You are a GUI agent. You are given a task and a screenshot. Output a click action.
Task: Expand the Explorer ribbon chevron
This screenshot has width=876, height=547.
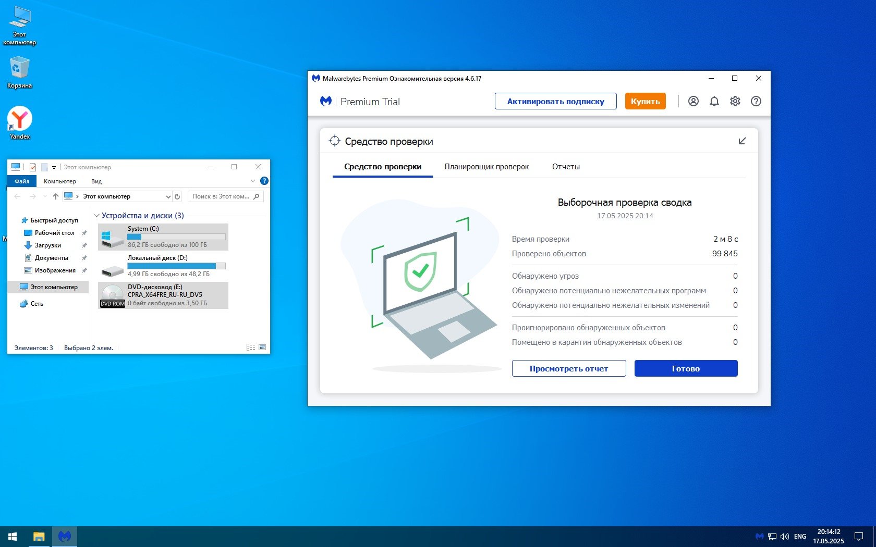coord(253,181)
